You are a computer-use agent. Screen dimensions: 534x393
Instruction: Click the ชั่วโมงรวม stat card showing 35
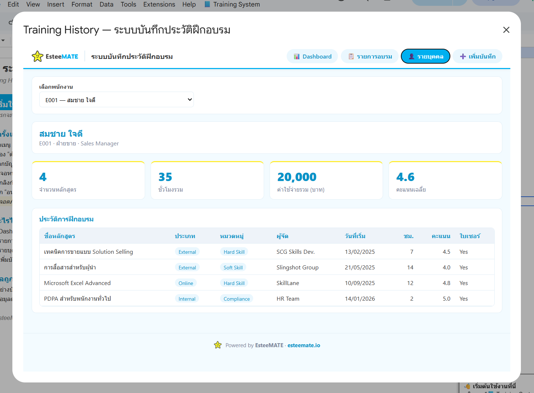click(x=207, y=180)
